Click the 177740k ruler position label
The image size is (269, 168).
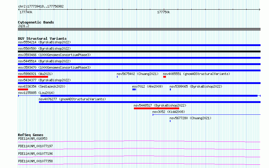tap(26, 12)
